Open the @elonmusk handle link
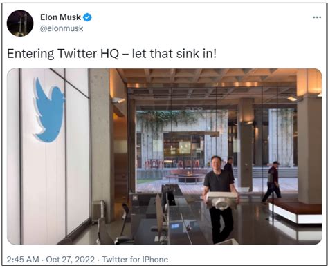 pos(62,28)
